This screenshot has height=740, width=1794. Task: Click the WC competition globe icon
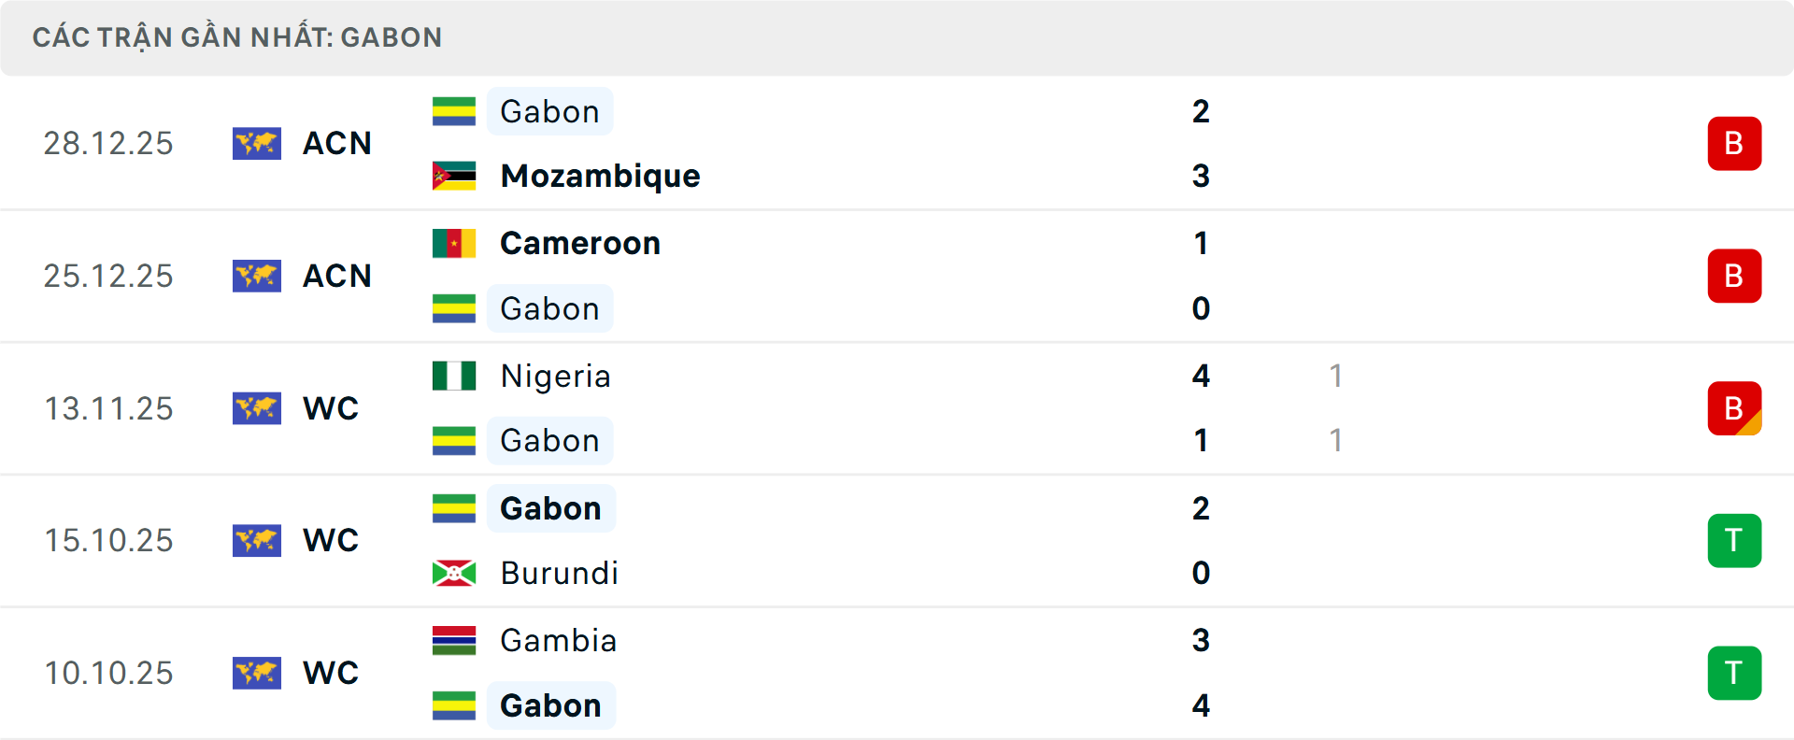[x=257, y=408]
